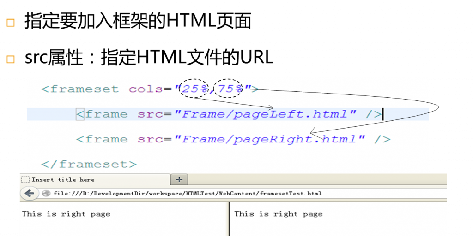Click 'This is right page' text in left frame

point(66,214)
